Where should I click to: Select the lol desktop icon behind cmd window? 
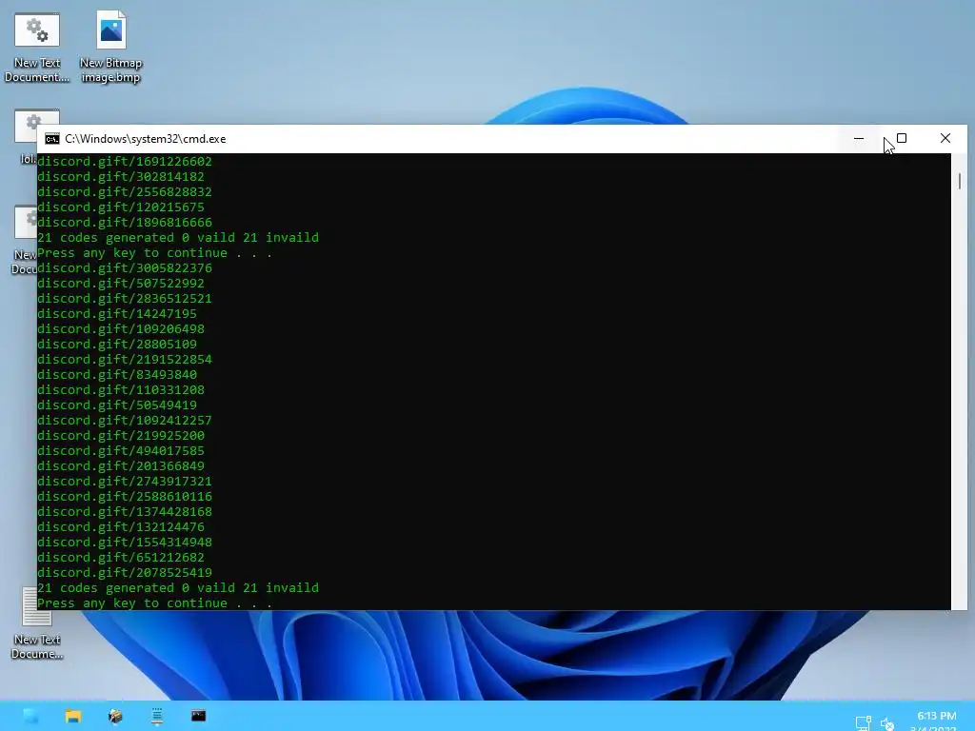click(x=28, y=137)
